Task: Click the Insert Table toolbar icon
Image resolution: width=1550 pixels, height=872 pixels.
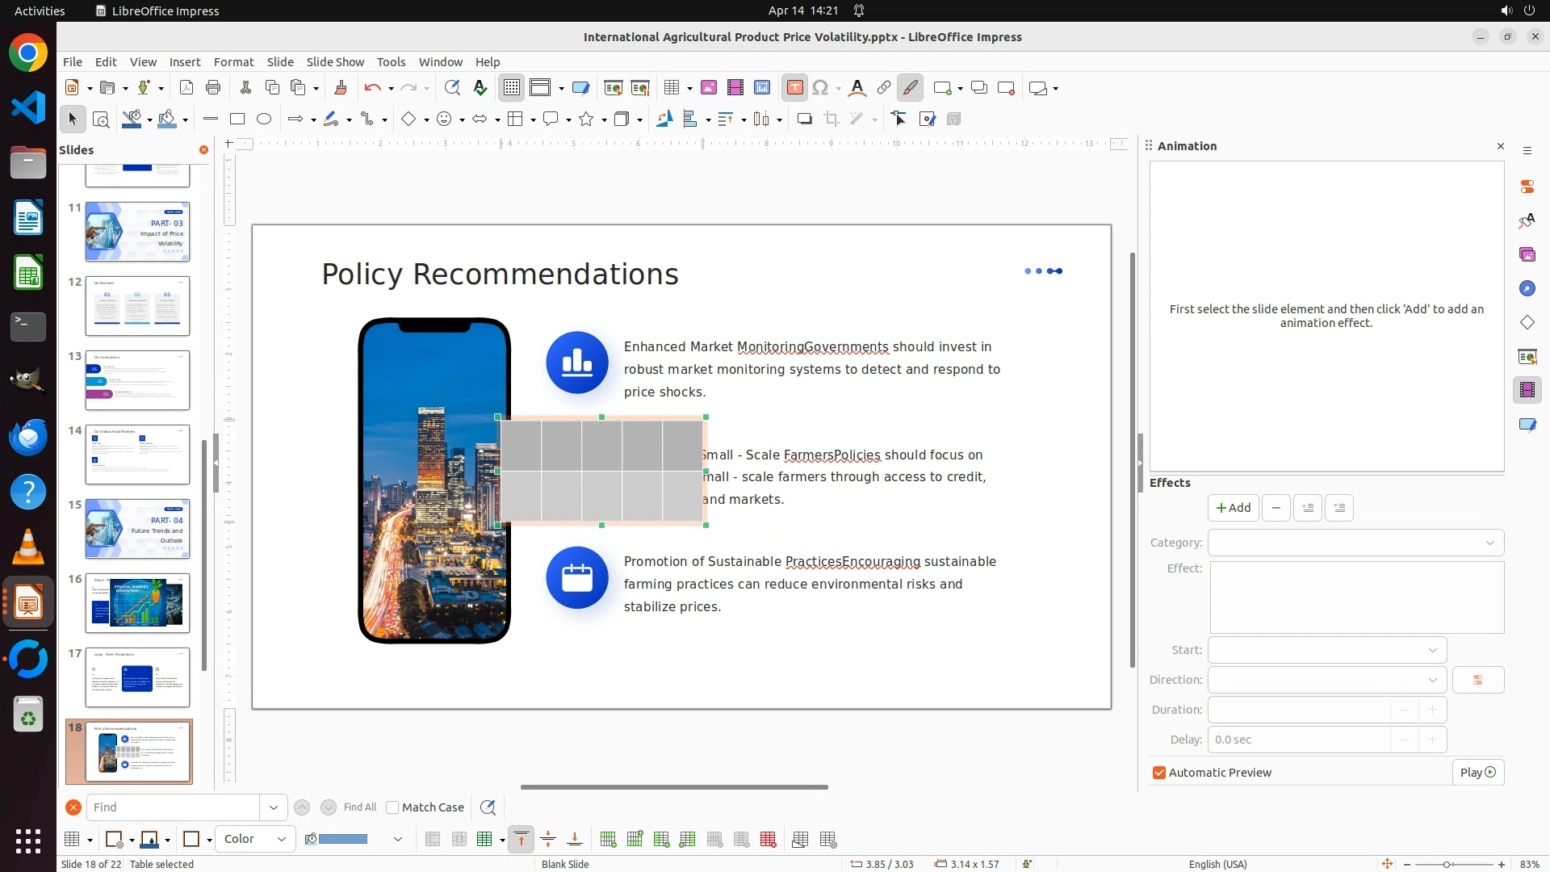Action: click(671, 88)
